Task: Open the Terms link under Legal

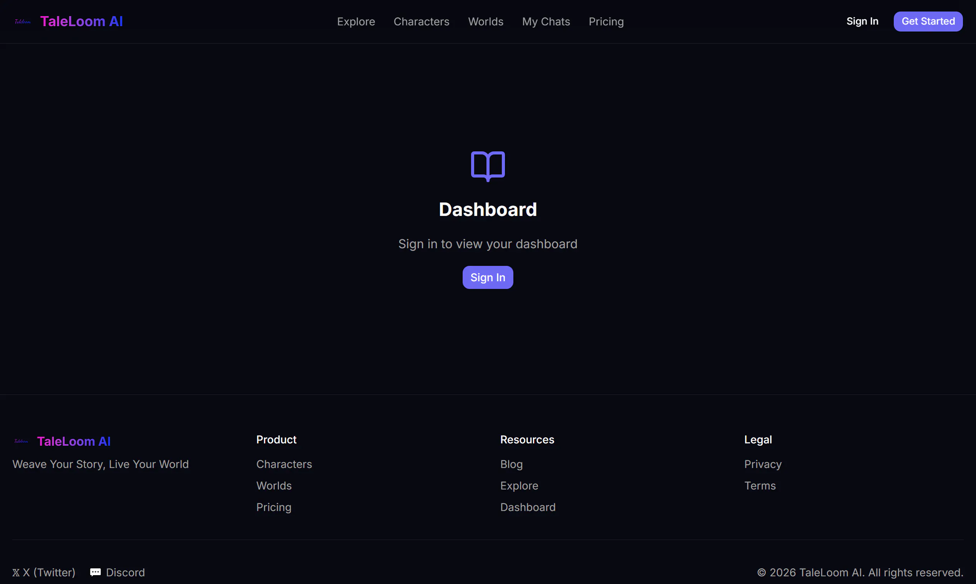Action: coord(760,486)
